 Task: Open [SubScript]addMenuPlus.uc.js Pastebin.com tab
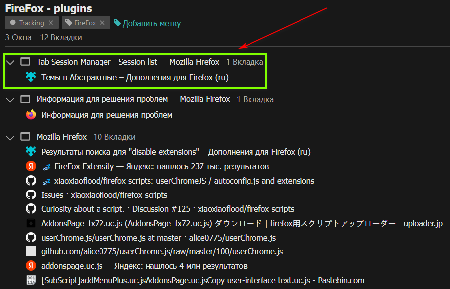202,280
